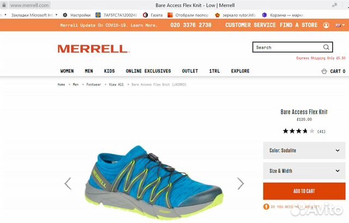Follow the FIND A STORE link
The height and width of the screenshot is (223, 349).
298,25
